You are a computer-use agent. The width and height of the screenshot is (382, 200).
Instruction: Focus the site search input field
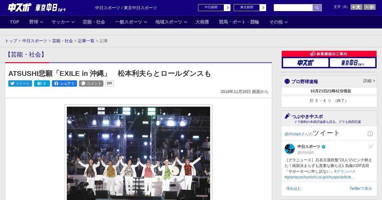(x=293, y=8)
